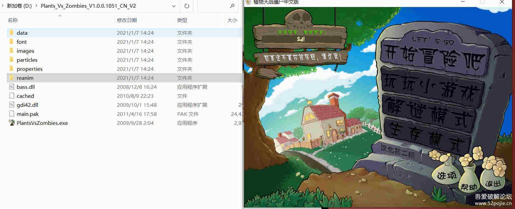Sort files by the 修改日期 column
Viewport: 515px width, 209px height.
[127, 20]
